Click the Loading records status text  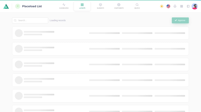[58, 20]
